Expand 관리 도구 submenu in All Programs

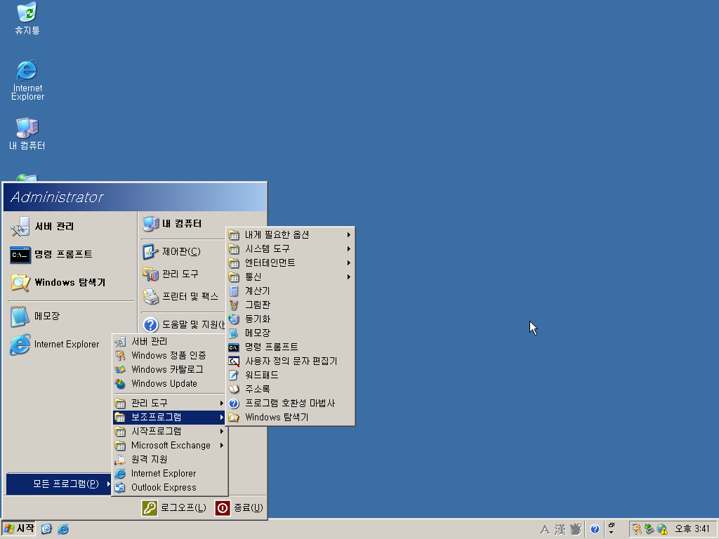coord(170,404)
